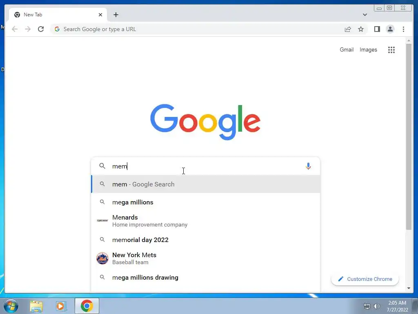This screenshot has width=418, height=314.
Task: Open volume control in system tray
Action: (x=376, y=306)
